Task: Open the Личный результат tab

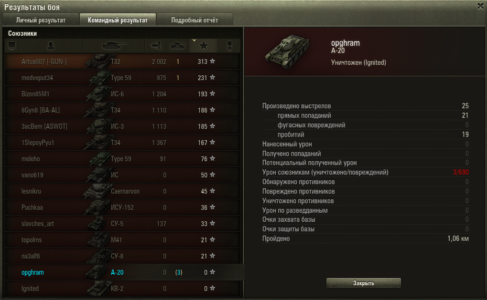Action: pos(41,20)
